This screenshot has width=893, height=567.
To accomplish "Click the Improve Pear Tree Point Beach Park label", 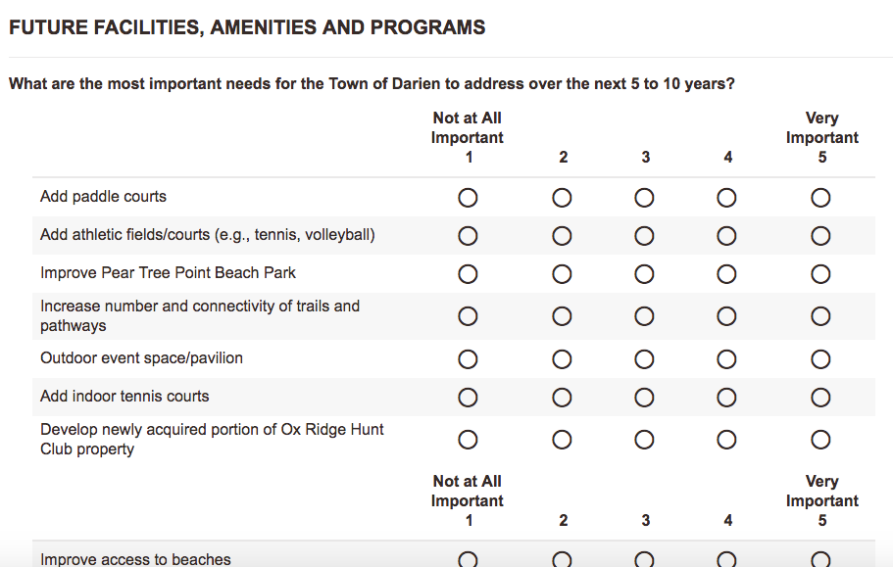I will (167, 273).
